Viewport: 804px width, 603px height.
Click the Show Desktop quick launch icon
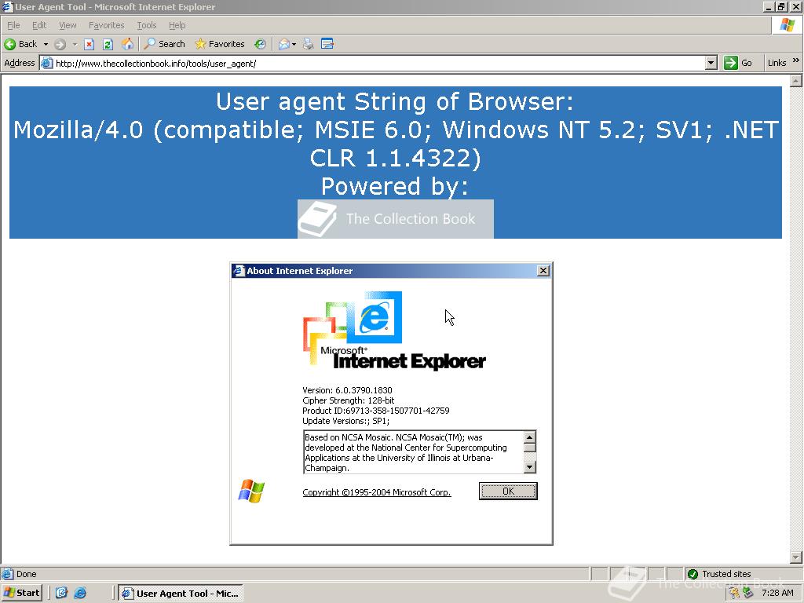[x=61, y=594]
